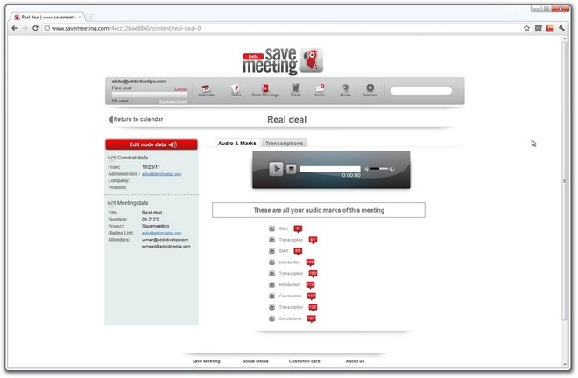The width and height of the screenshot is (578, 378).
Task: Click the Save Meeting logo
Action: [283, 60]
